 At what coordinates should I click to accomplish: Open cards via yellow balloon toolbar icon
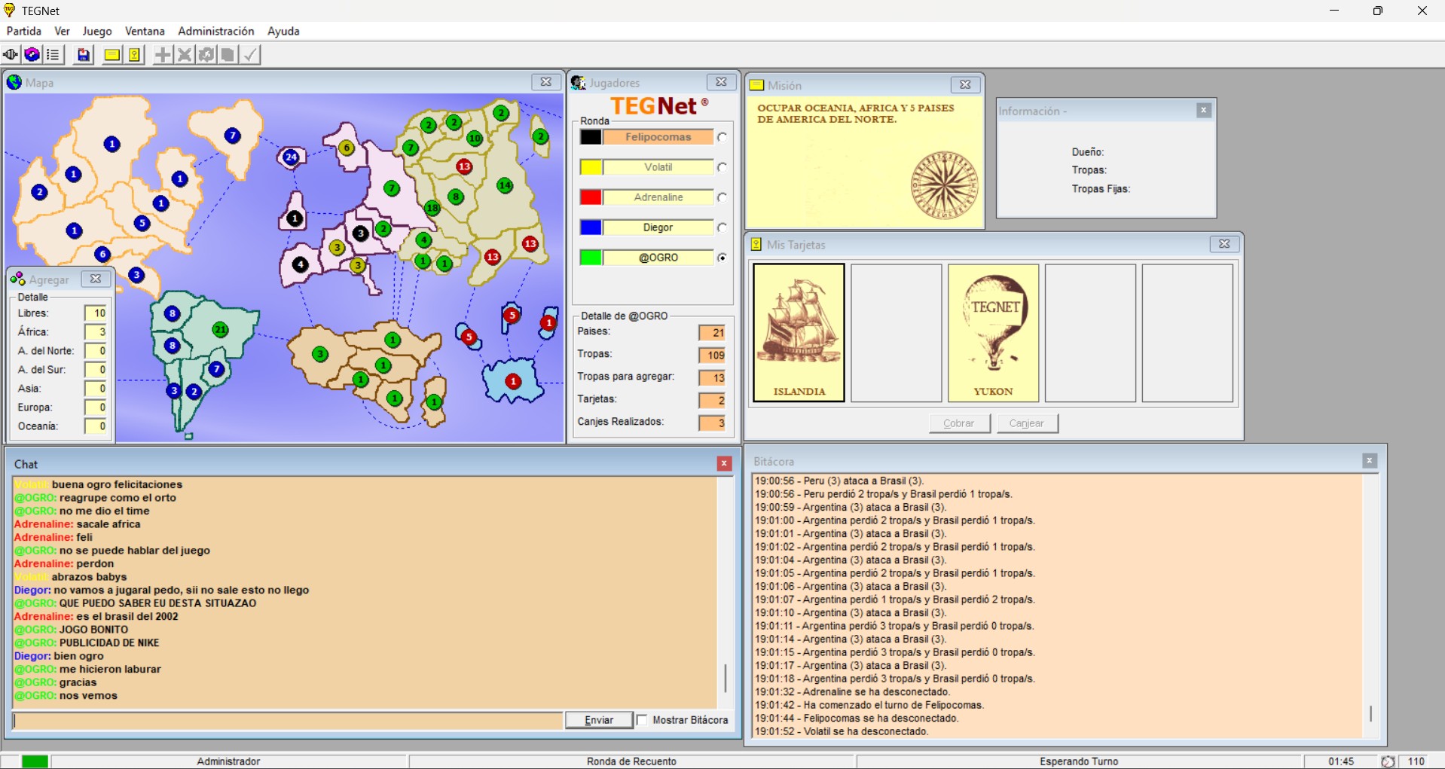pos(134,55)
